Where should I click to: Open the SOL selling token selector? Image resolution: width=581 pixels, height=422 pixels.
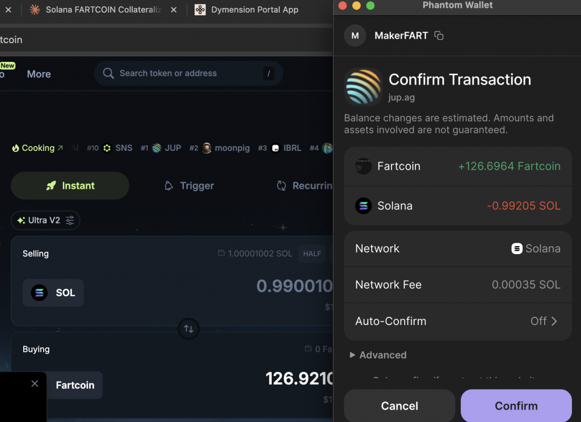coord(53,293)
